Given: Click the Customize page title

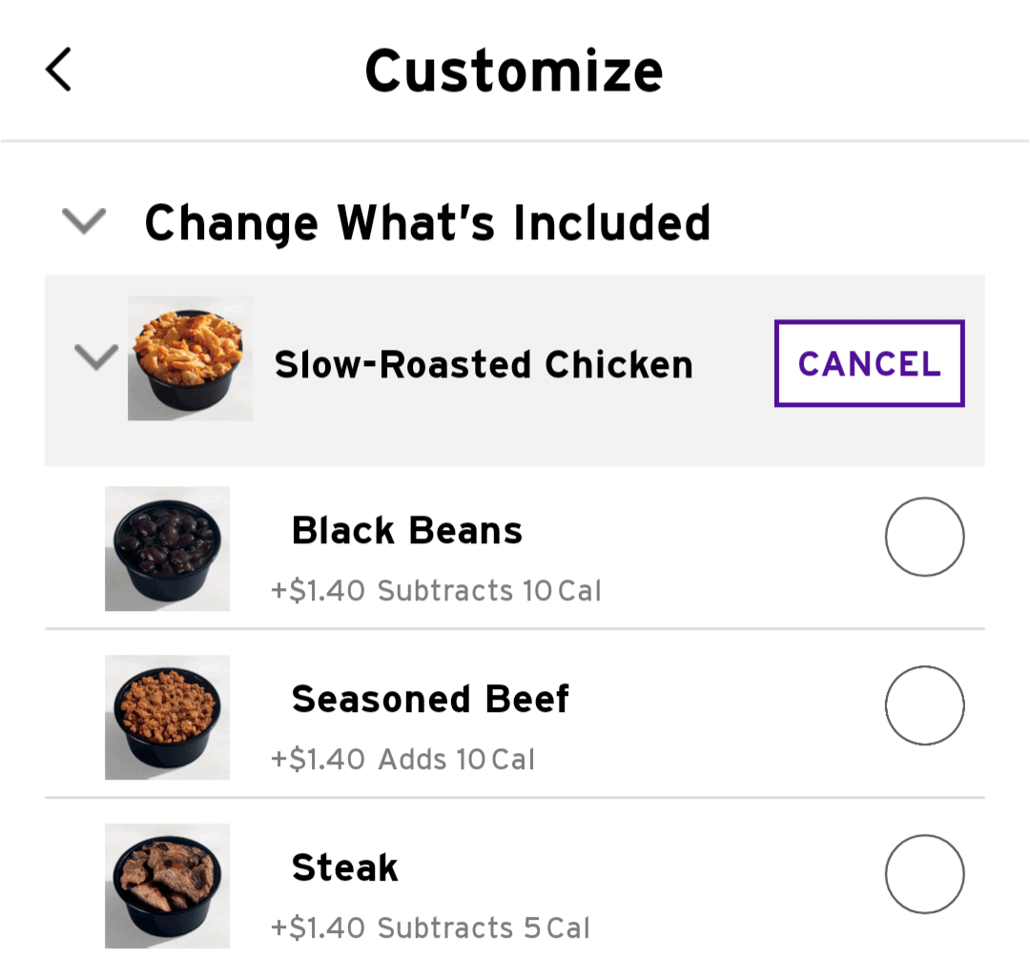Looking at the screenshot, I should pyautogui.click(x=514, y=71).
